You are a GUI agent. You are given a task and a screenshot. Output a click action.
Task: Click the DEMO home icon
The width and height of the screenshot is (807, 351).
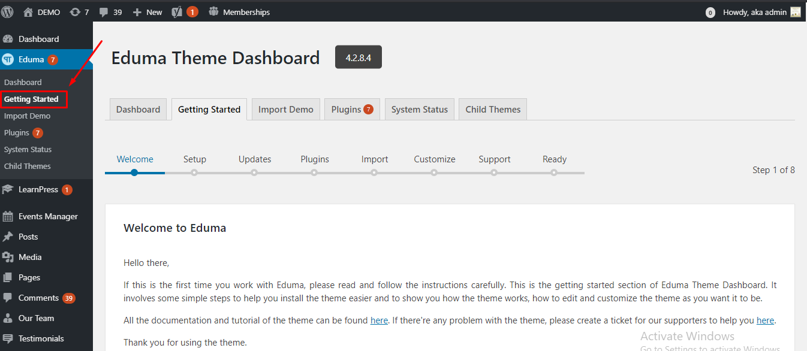28,11
